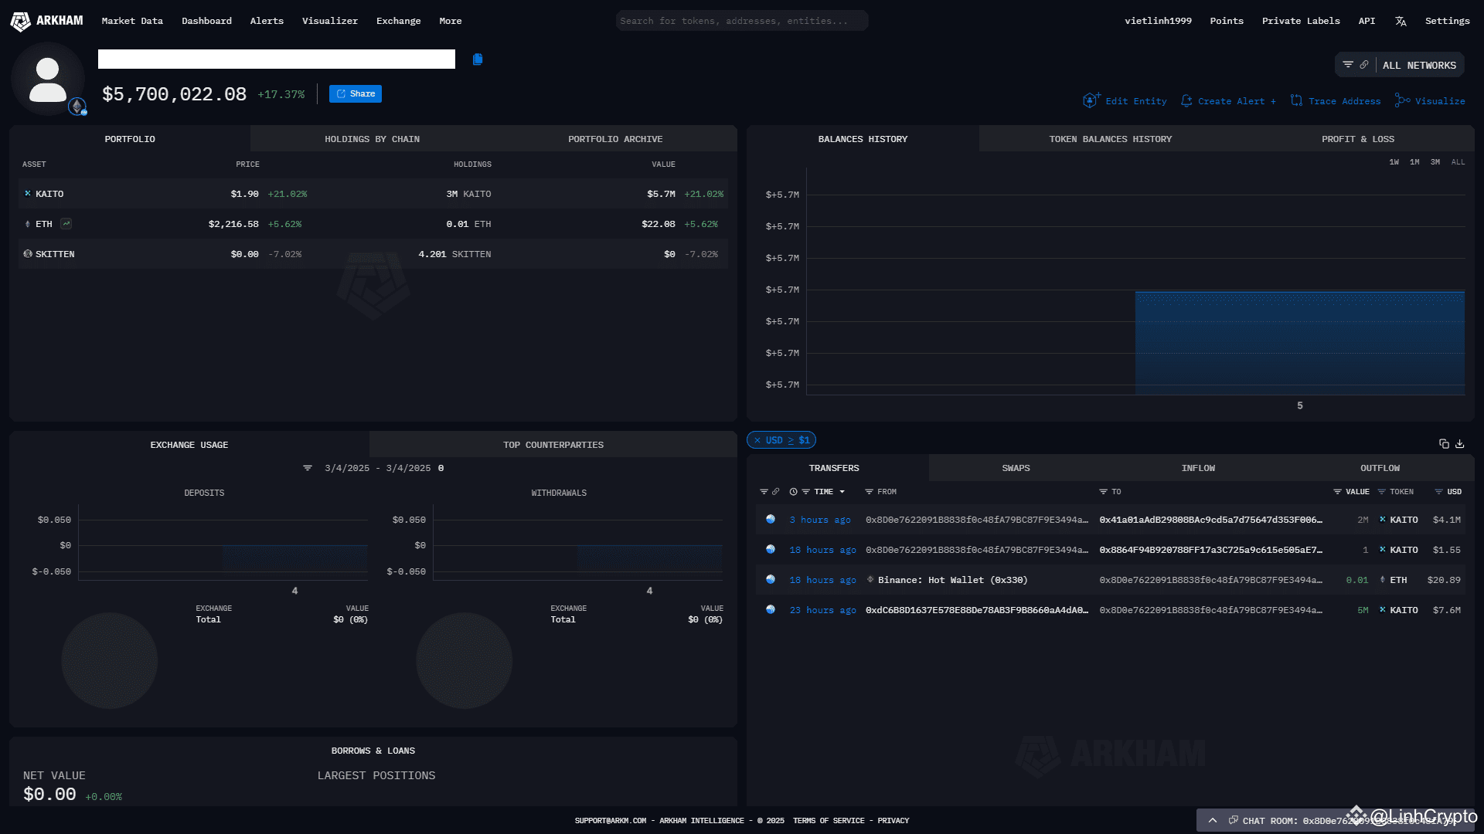Copy the wallet address with the clipboard icon

[x=478, y=59]
